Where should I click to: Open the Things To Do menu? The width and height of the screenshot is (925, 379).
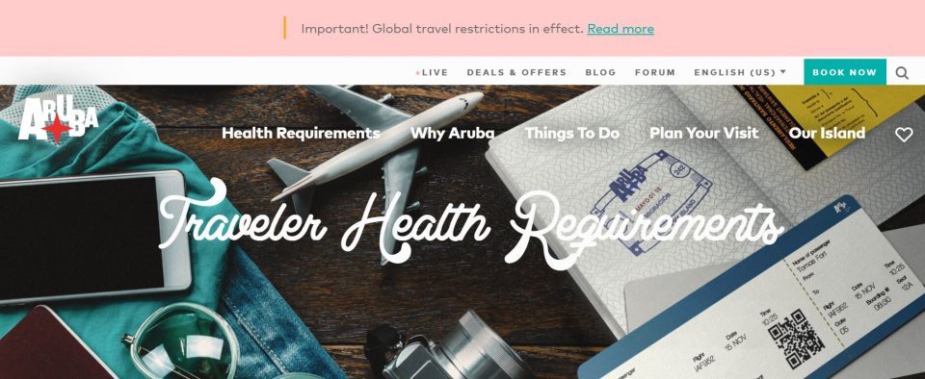click(572, 133)
